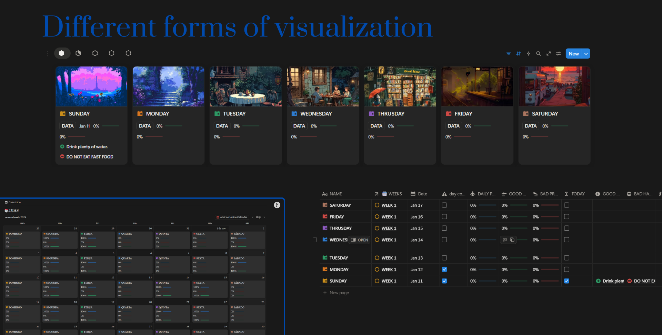Click the brown page icon on the SATURDAY card
Image resolution: width=662 pixels, height=335 pixels.
pyautogui.click(x=526, y=113)
